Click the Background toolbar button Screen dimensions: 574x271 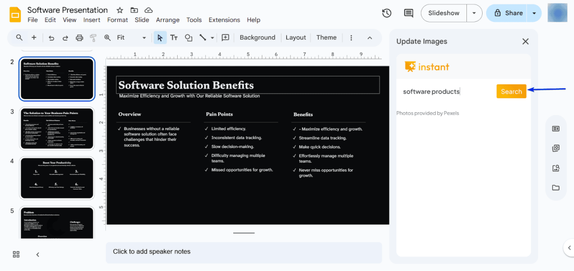tap(257, 38)
